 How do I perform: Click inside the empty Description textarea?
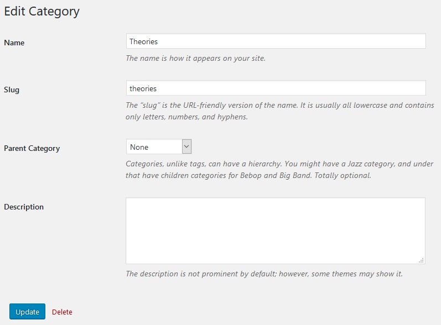(276, 230)
